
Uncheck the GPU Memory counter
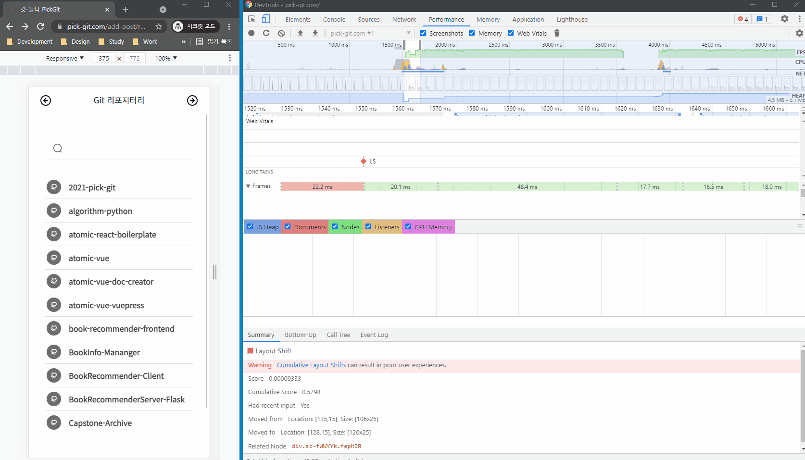point(408,227)
